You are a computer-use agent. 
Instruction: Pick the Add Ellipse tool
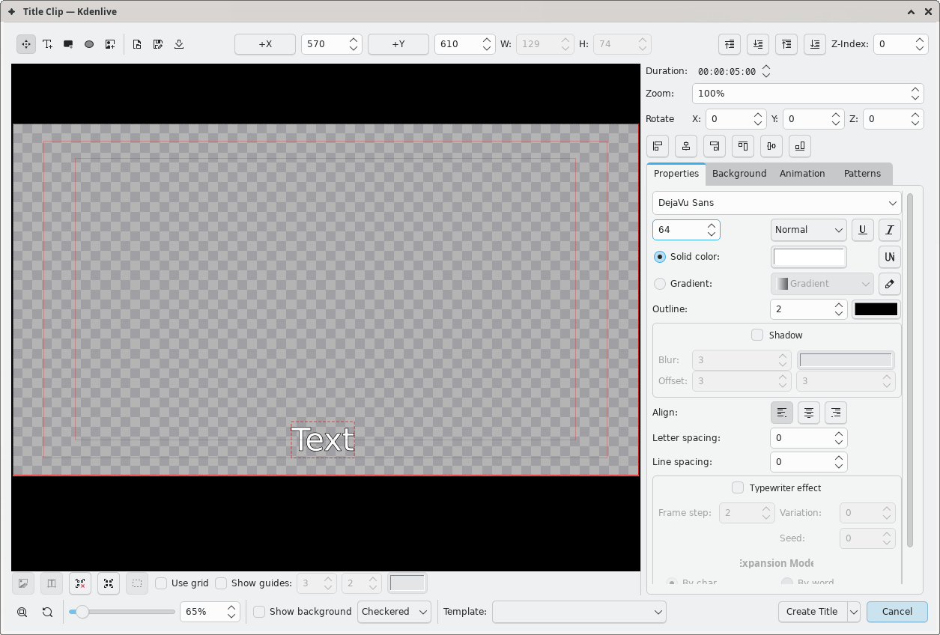tap(89, 44)
